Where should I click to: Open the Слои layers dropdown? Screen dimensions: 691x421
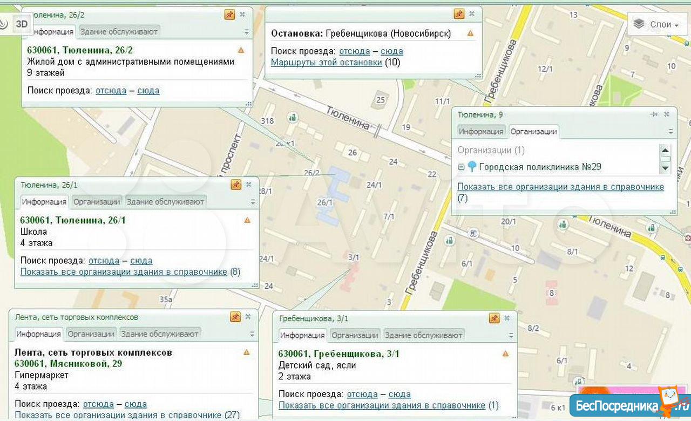656,24
